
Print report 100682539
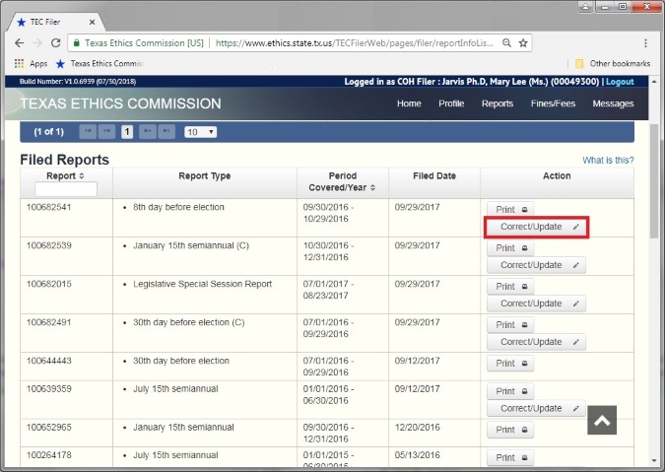click(509, 248)
